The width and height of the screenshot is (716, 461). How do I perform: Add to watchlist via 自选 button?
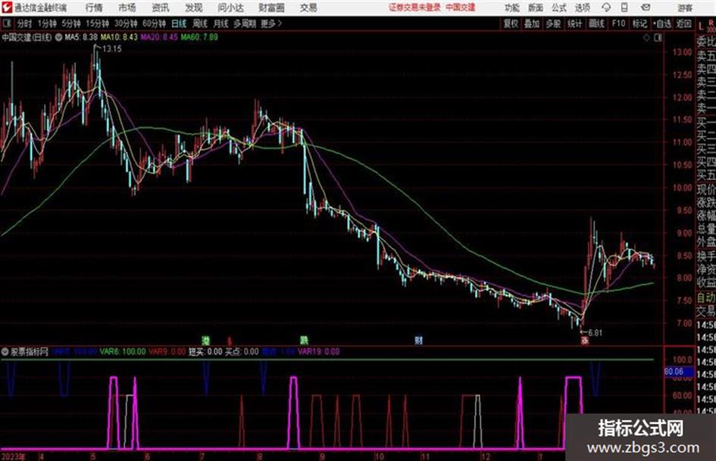point(661,23)
